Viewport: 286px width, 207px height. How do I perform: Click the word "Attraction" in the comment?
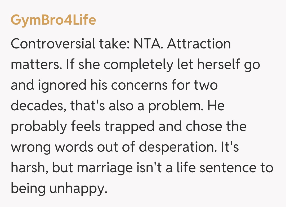(199, 44)
